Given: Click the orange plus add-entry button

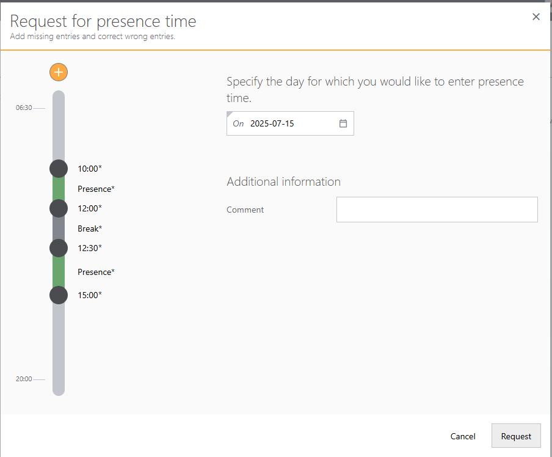Looking at the screenshot, I should (59, 72).
